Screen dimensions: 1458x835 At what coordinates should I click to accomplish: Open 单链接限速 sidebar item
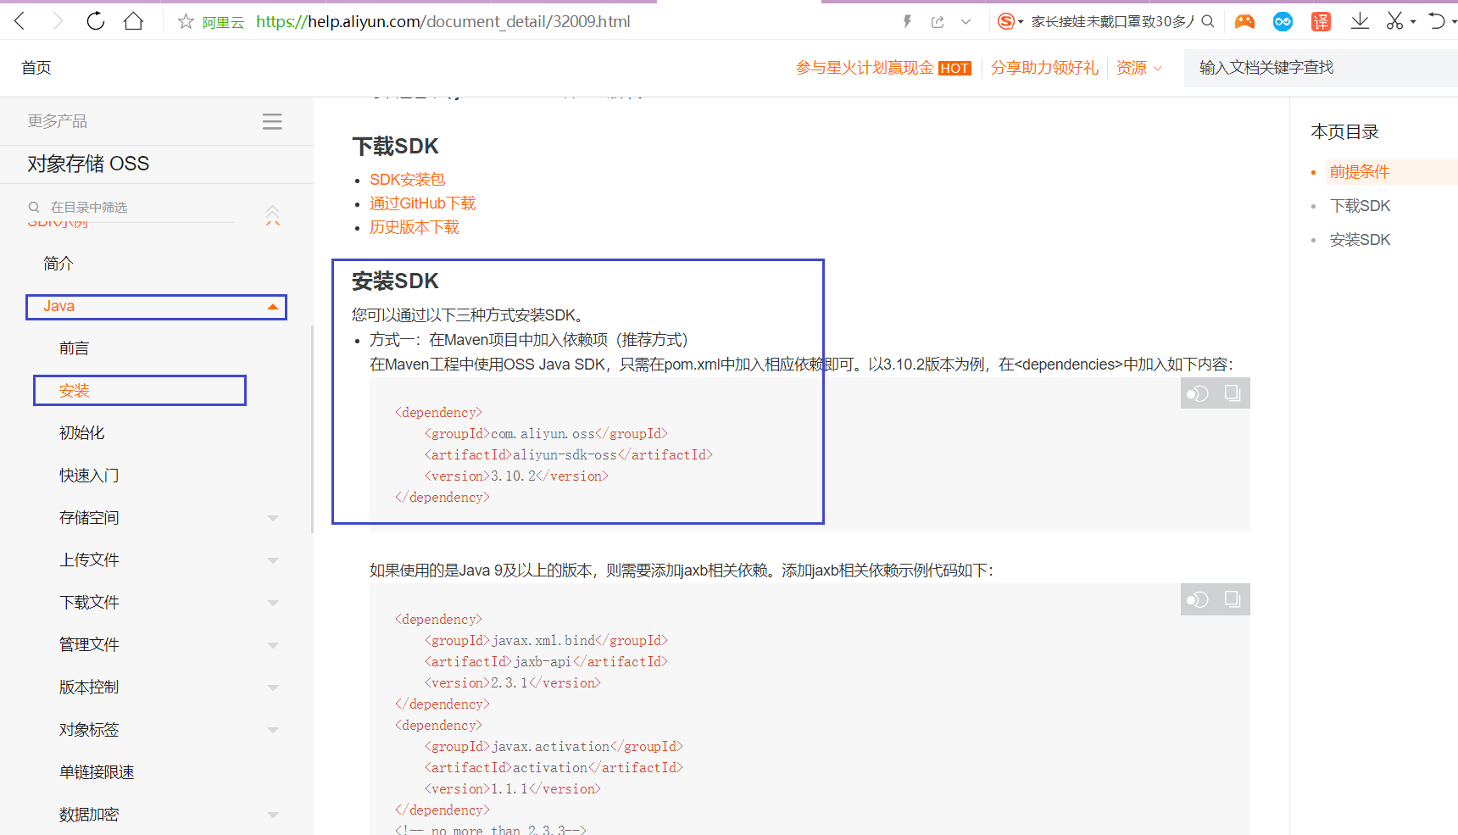(97, 772)
